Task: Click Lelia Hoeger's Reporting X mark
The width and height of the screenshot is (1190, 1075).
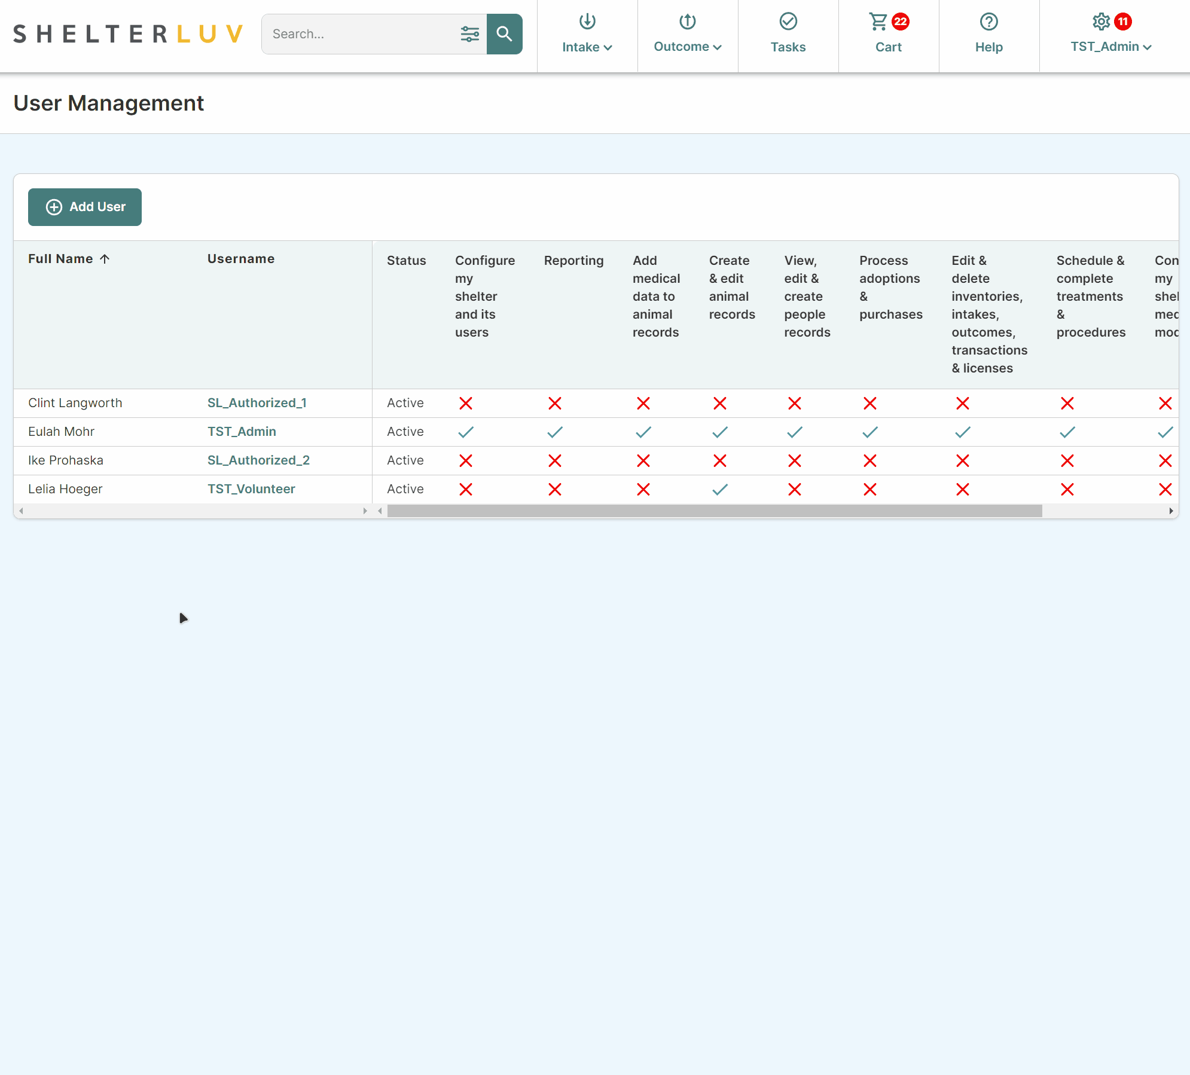Action: pyautogui.click(x=555, y=490)
